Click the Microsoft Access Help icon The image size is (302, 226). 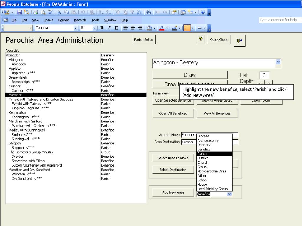(203, 12)
